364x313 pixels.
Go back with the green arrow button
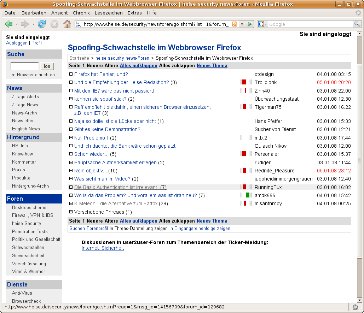click(x=9, y=24)
